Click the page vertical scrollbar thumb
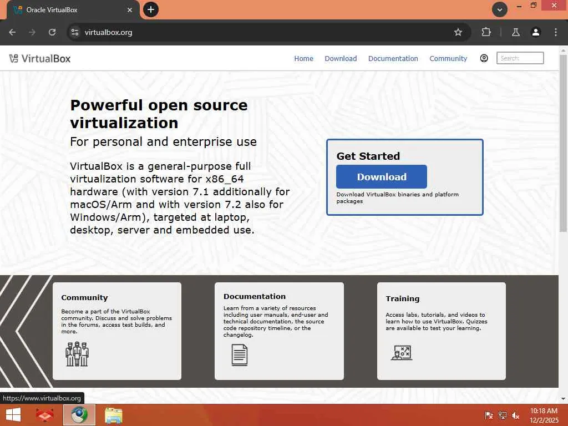Viewport: 568px width, 426px height. 563,143
